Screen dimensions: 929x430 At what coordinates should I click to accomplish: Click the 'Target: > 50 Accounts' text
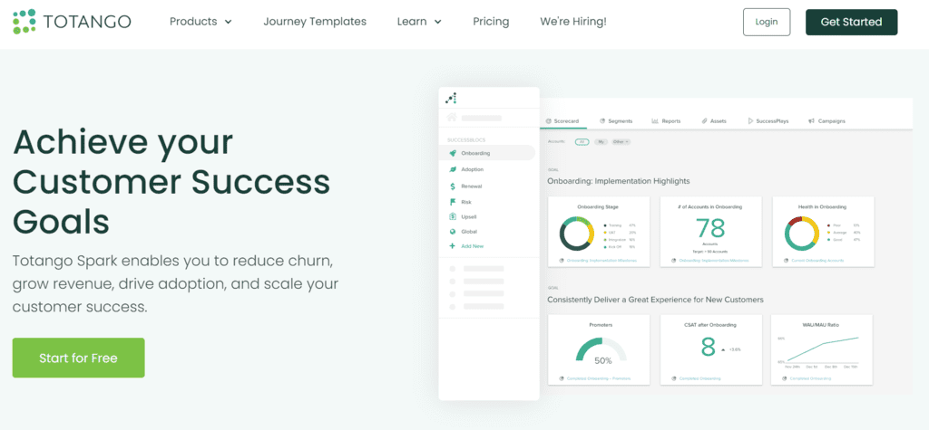click(x=709, y=252)
